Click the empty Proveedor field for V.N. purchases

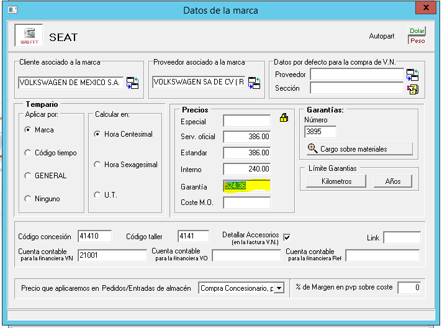click(357, 75)
